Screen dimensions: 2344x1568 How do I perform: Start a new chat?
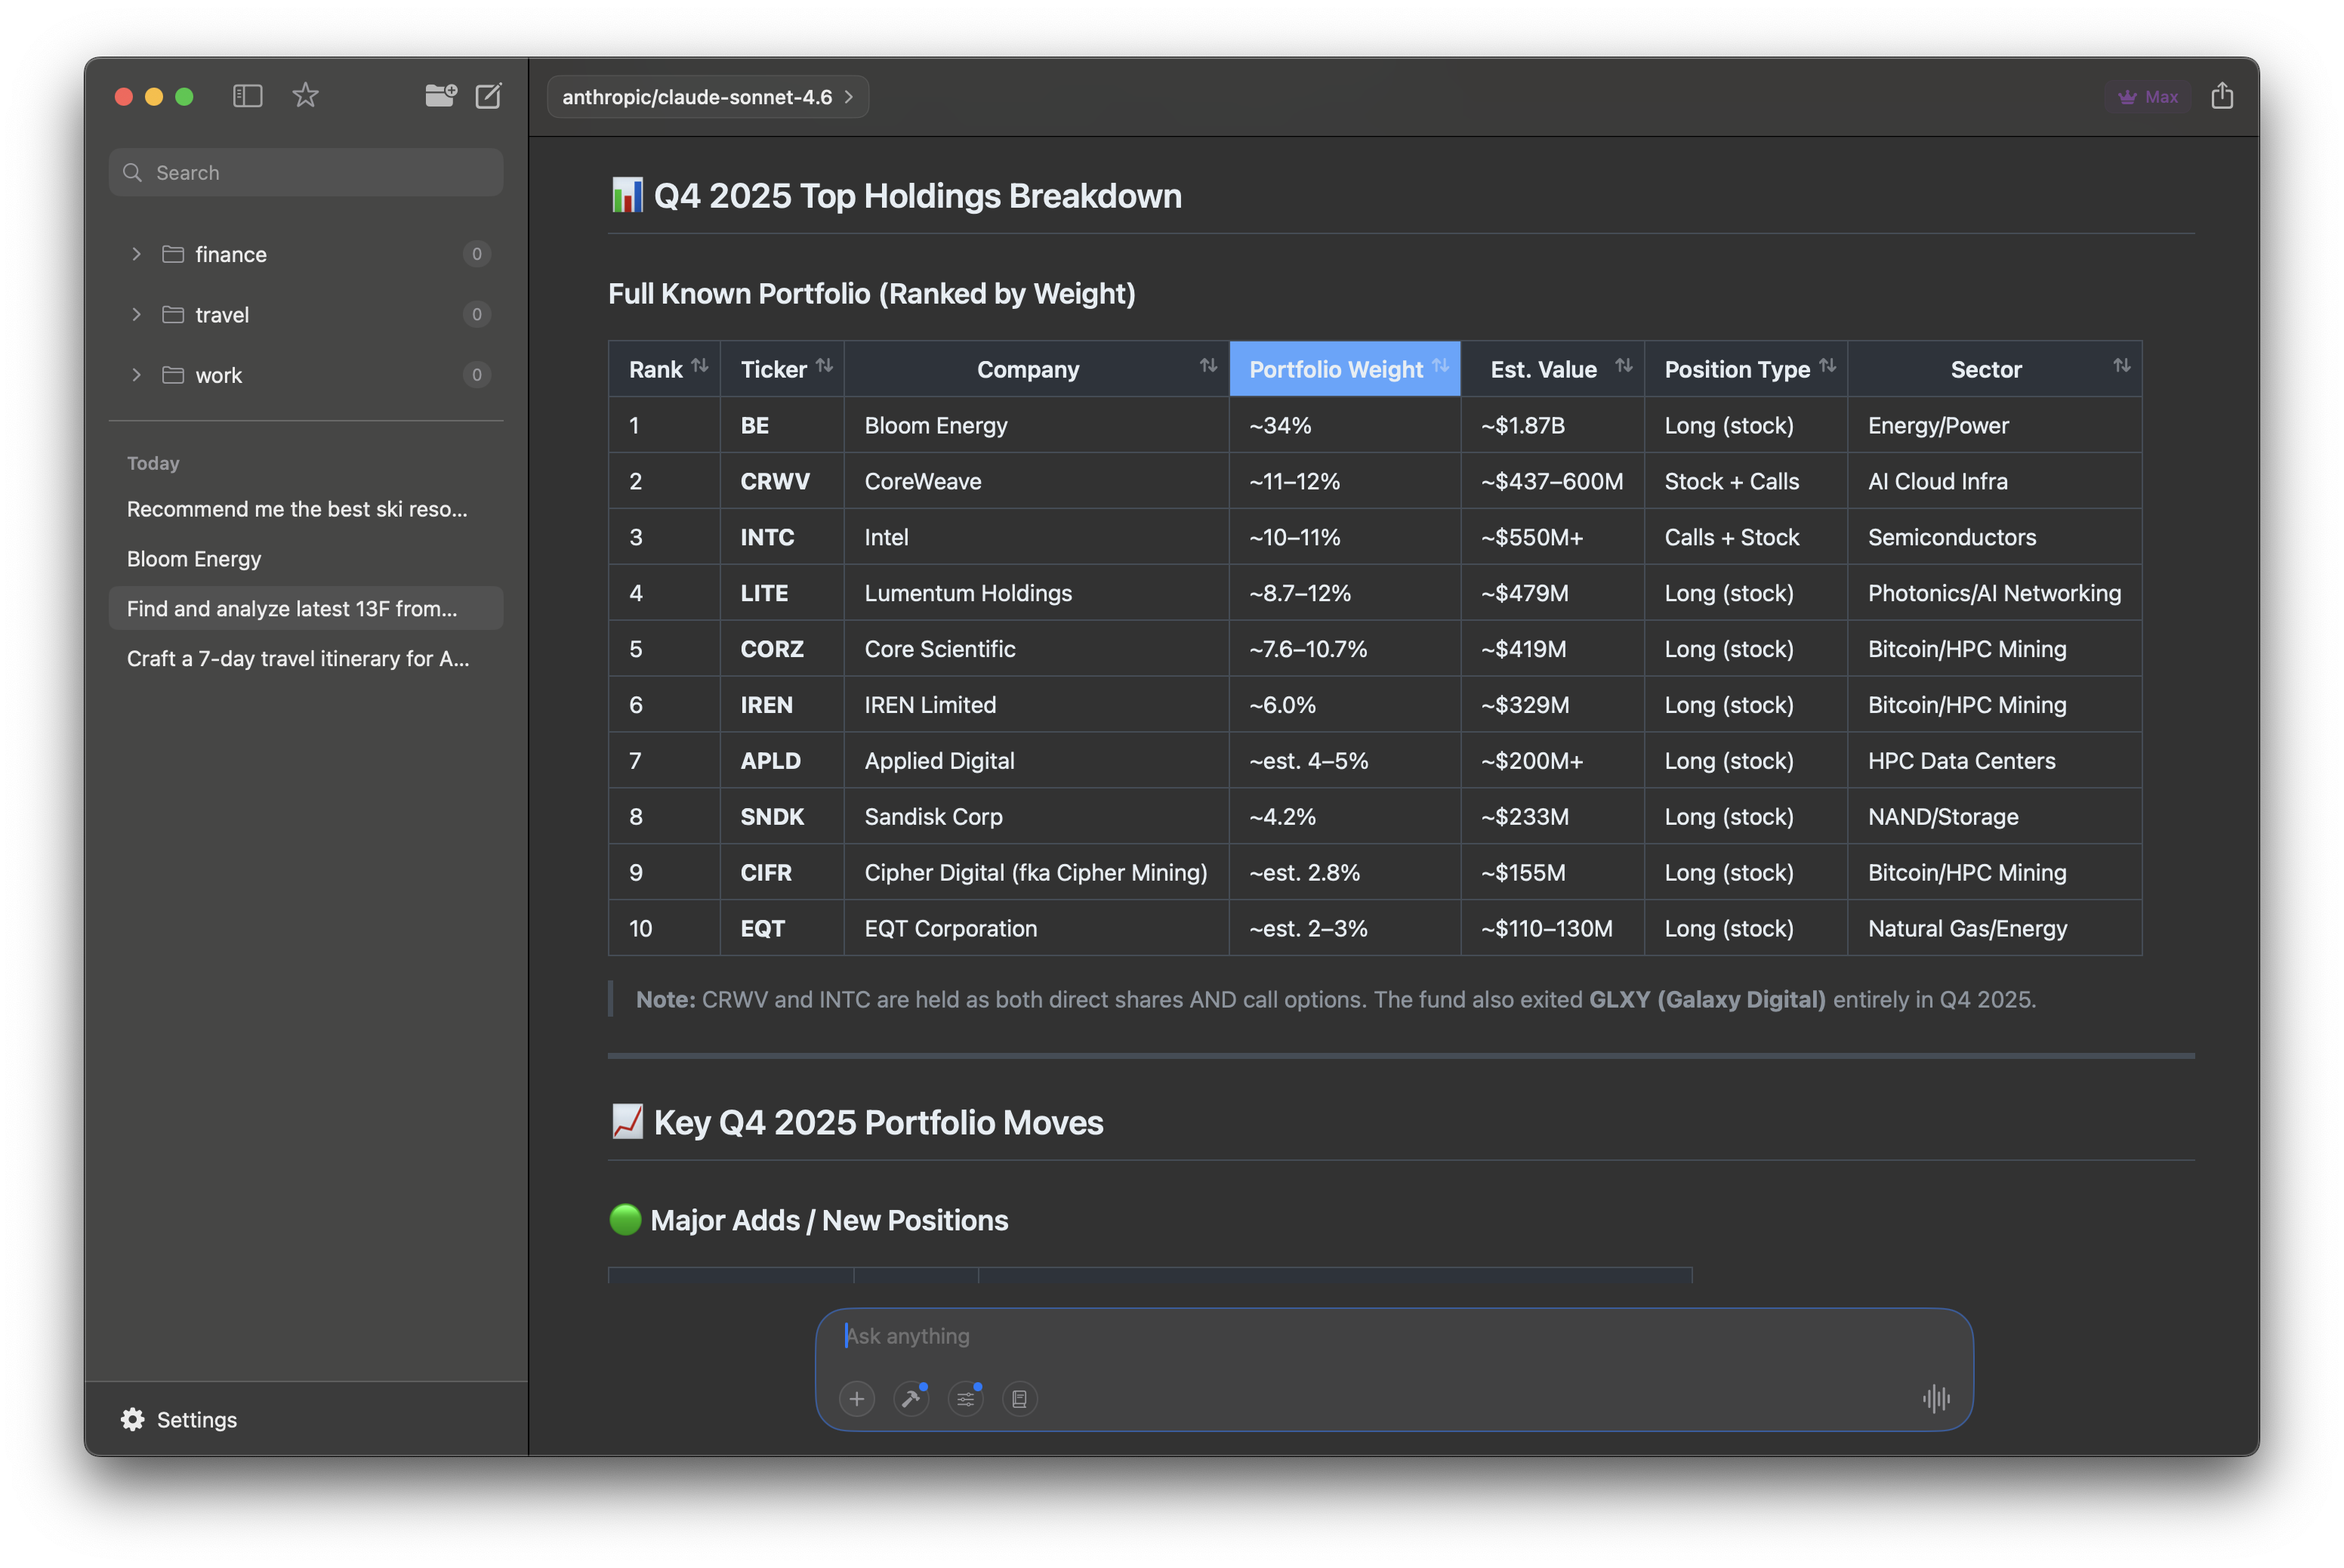[x=488, y=96]
